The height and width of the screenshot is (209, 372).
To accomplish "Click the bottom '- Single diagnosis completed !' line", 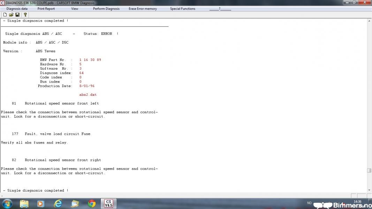I will point(36,191).
